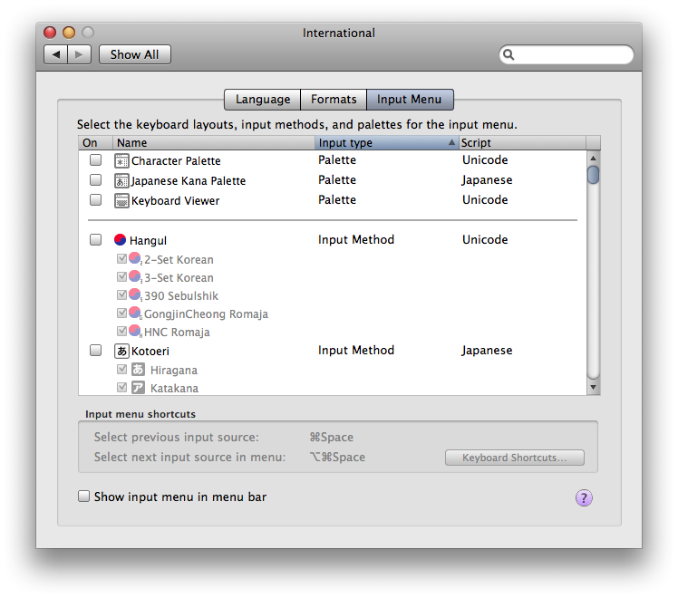Viewport: 678px width, 598px height.
Task: Click the Hangul flag icon
Action: coord(120,240)
